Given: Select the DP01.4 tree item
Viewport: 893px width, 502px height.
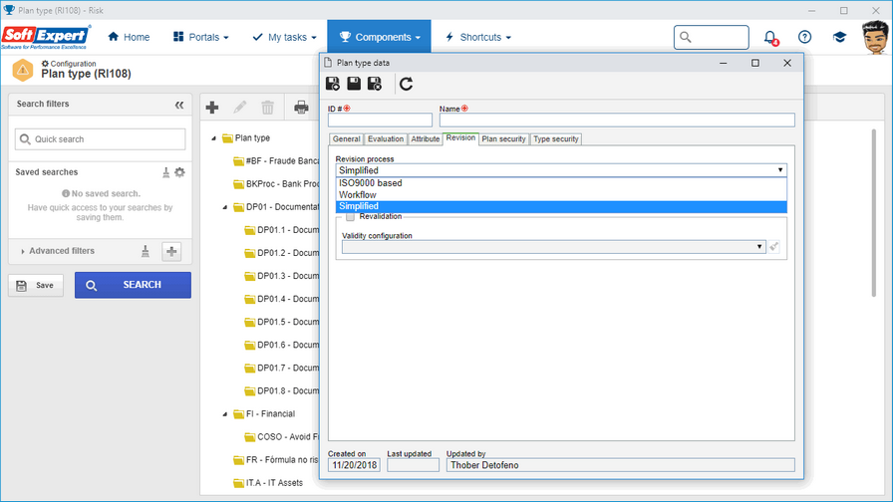Looking at the screenshot, I should pyautogui.click(x=282, y=299).
